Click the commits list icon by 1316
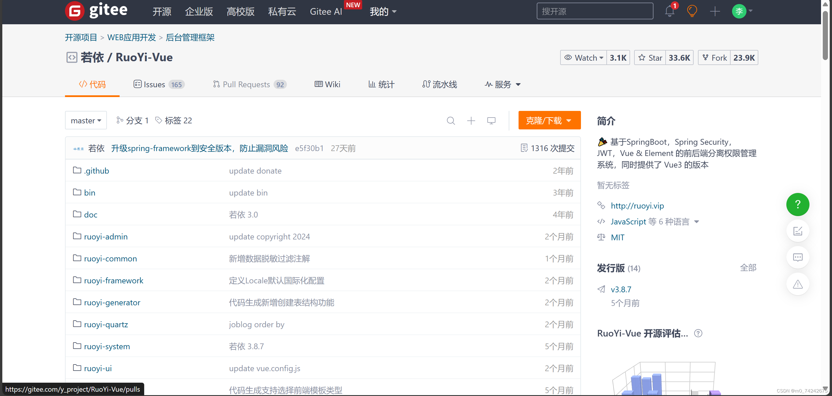The height and width of the screenshot is (396, 832). tap(524, 148)
